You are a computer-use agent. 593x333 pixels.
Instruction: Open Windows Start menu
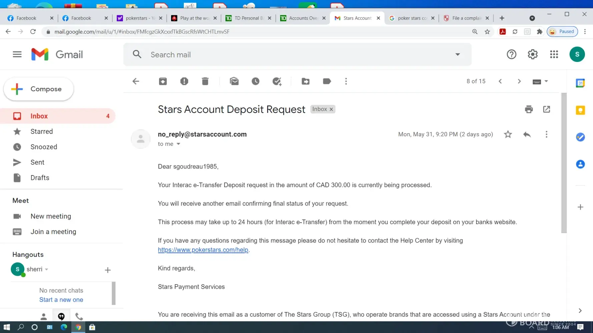click(x=7, y=327)
